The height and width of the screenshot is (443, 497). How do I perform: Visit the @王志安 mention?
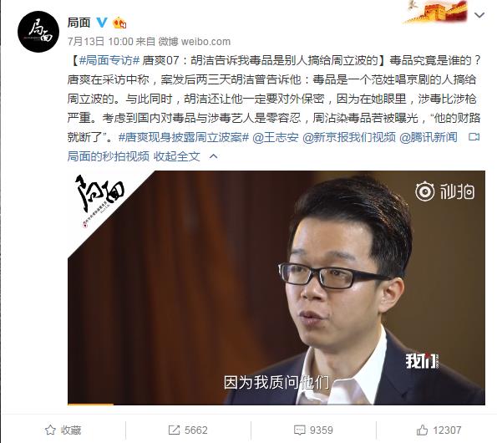coord(276,137)
